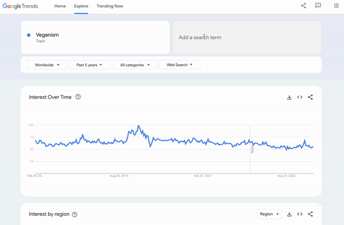Click the Topic label under Veganism

[x=41, y=41]
